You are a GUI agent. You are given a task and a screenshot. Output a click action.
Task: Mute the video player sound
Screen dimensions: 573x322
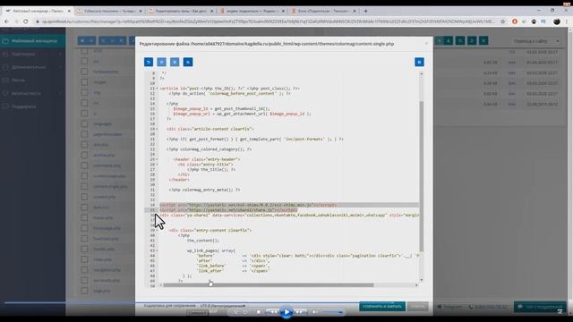[x=314, y=312]
